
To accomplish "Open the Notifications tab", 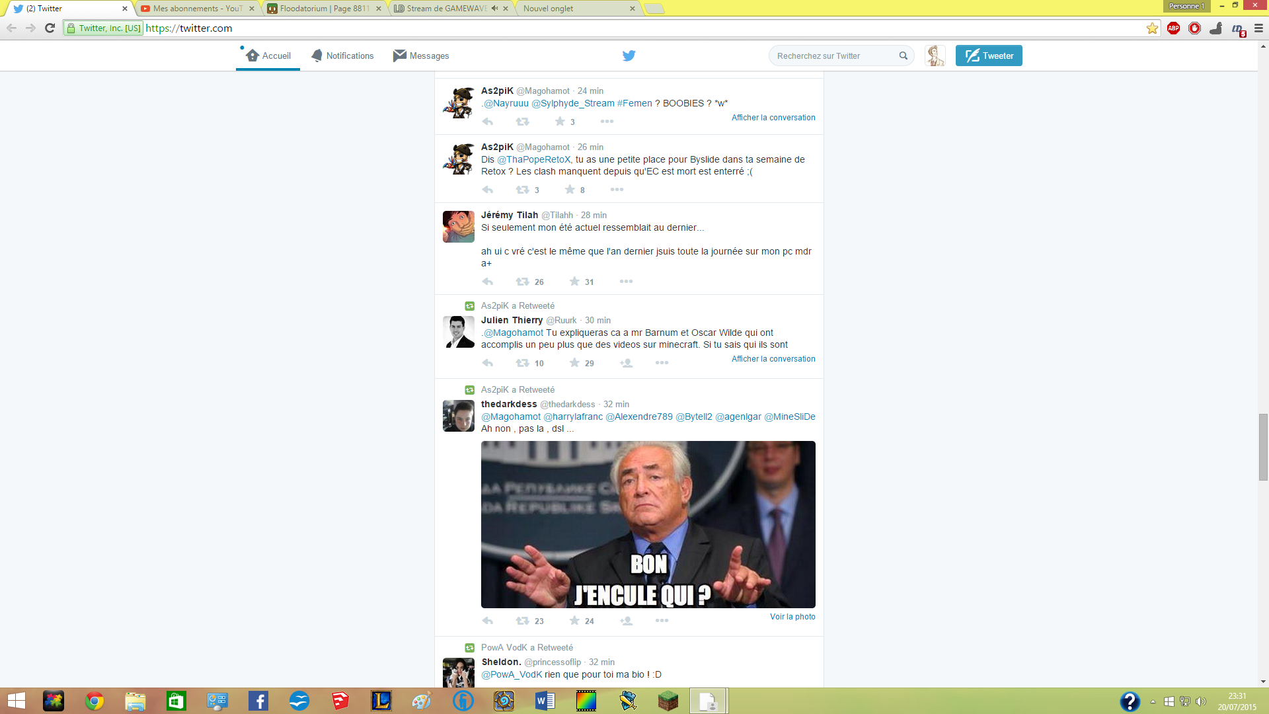I will tap(342, 56).
